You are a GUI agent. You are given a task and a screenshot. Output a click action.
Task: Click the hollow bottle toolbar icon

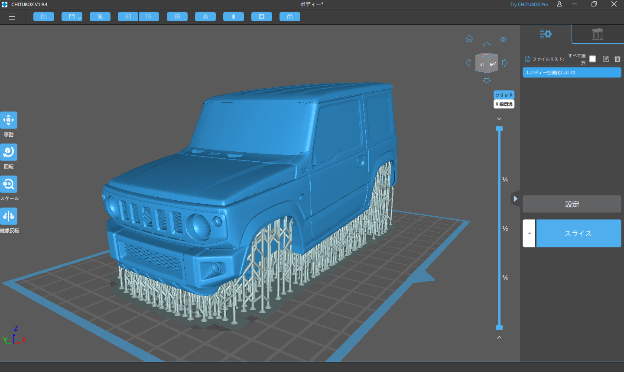(x=234, y=17)
